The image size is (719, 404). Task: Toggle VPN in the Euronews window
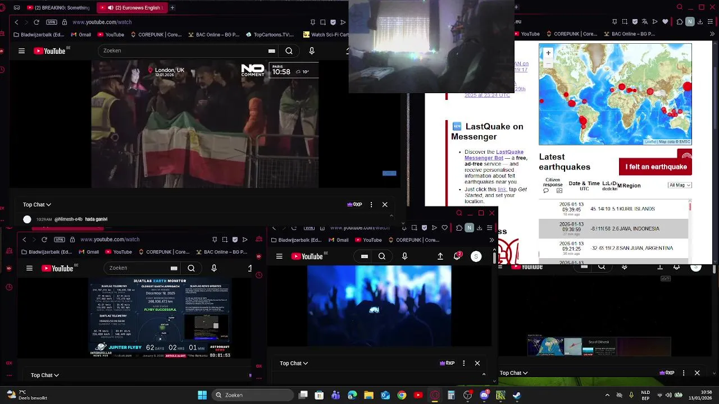point(52,22)
